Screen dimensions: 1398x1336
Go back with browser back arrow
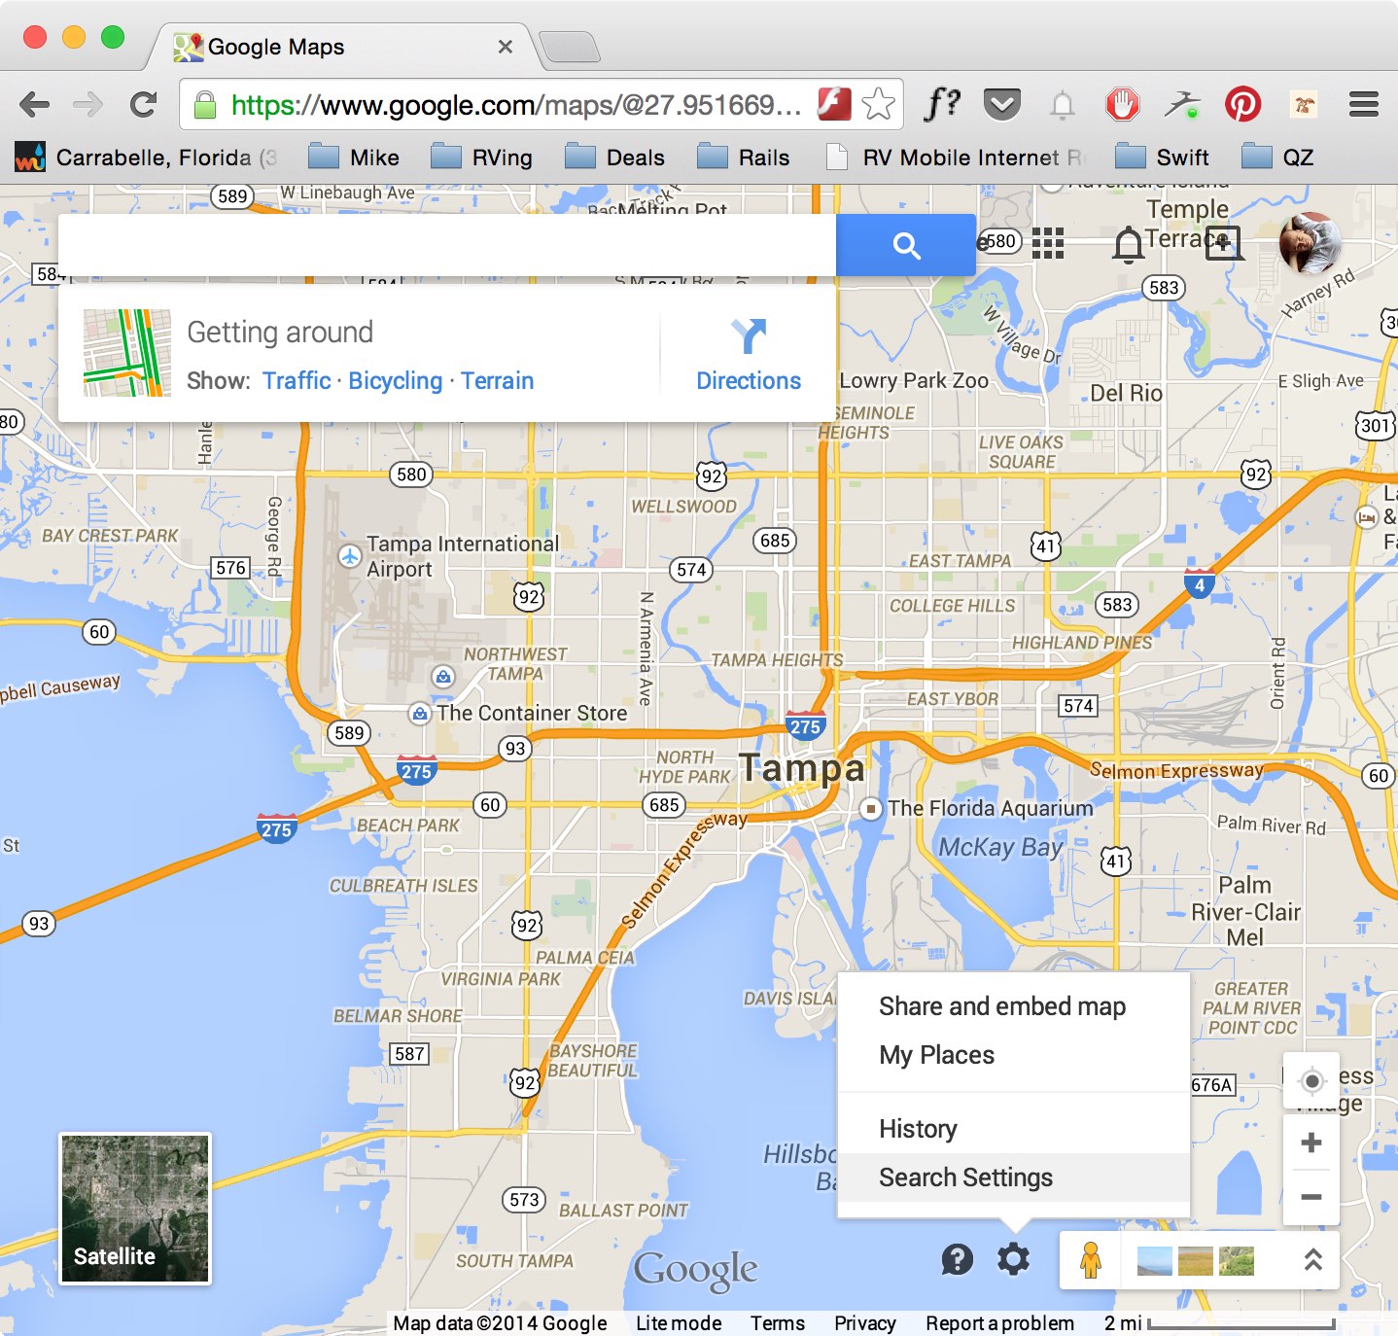pyautogui.click(x=34, y=104)
